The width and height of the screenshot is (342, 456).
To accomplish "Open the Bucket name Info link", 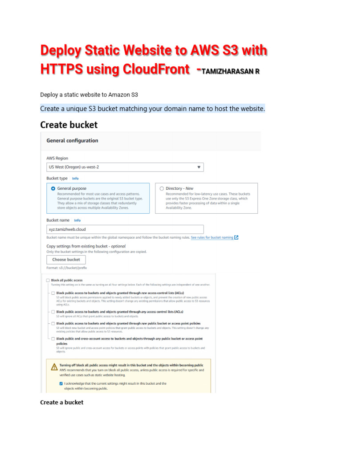I will pos(77,220).
